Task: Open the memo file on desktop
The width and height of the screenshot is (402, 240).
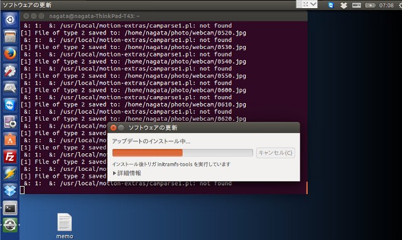Action: [65, 226]
